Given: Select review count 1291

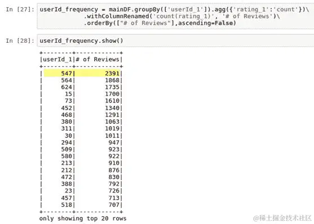Looking at the screenshot, I should pos(112,115).
